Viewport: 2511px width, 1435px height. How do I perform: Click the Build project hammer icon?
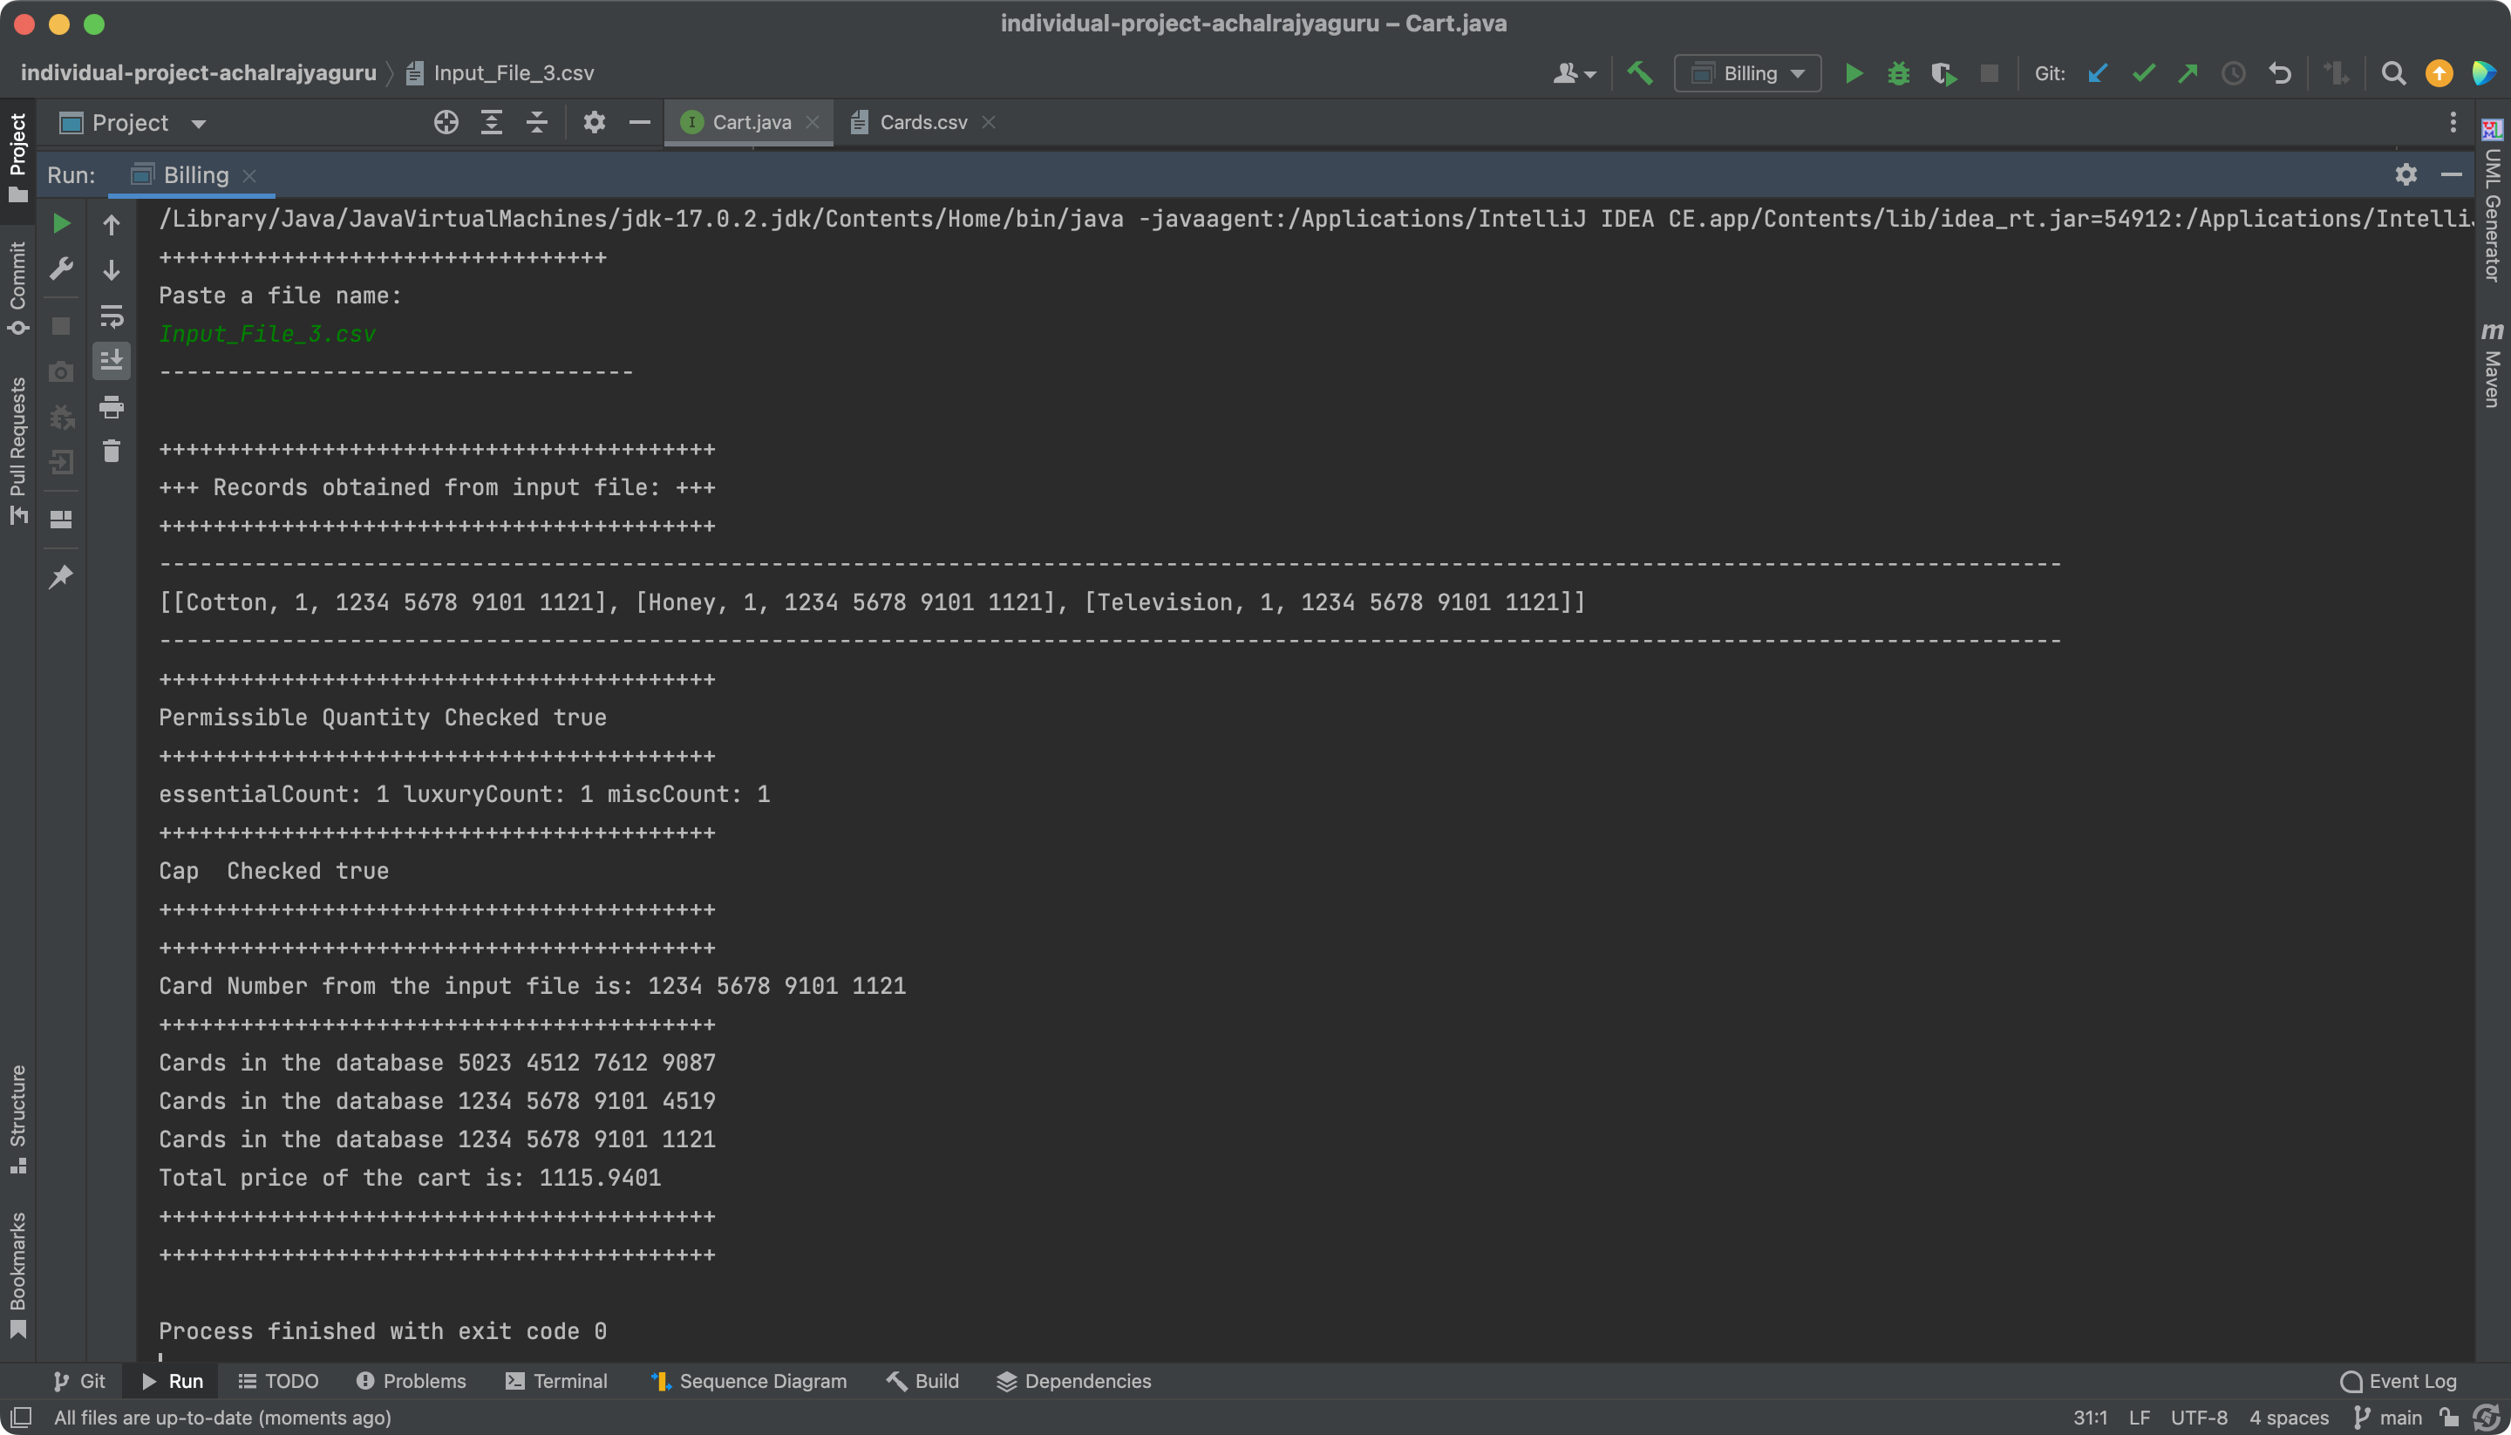click(x=1640, y=74)
